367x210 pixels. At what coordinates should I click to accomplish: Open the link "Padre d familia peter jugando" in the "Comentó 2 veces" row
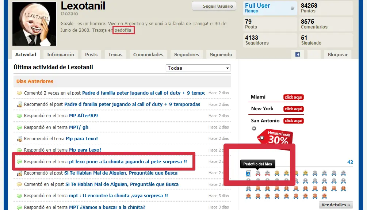point(144,93)
